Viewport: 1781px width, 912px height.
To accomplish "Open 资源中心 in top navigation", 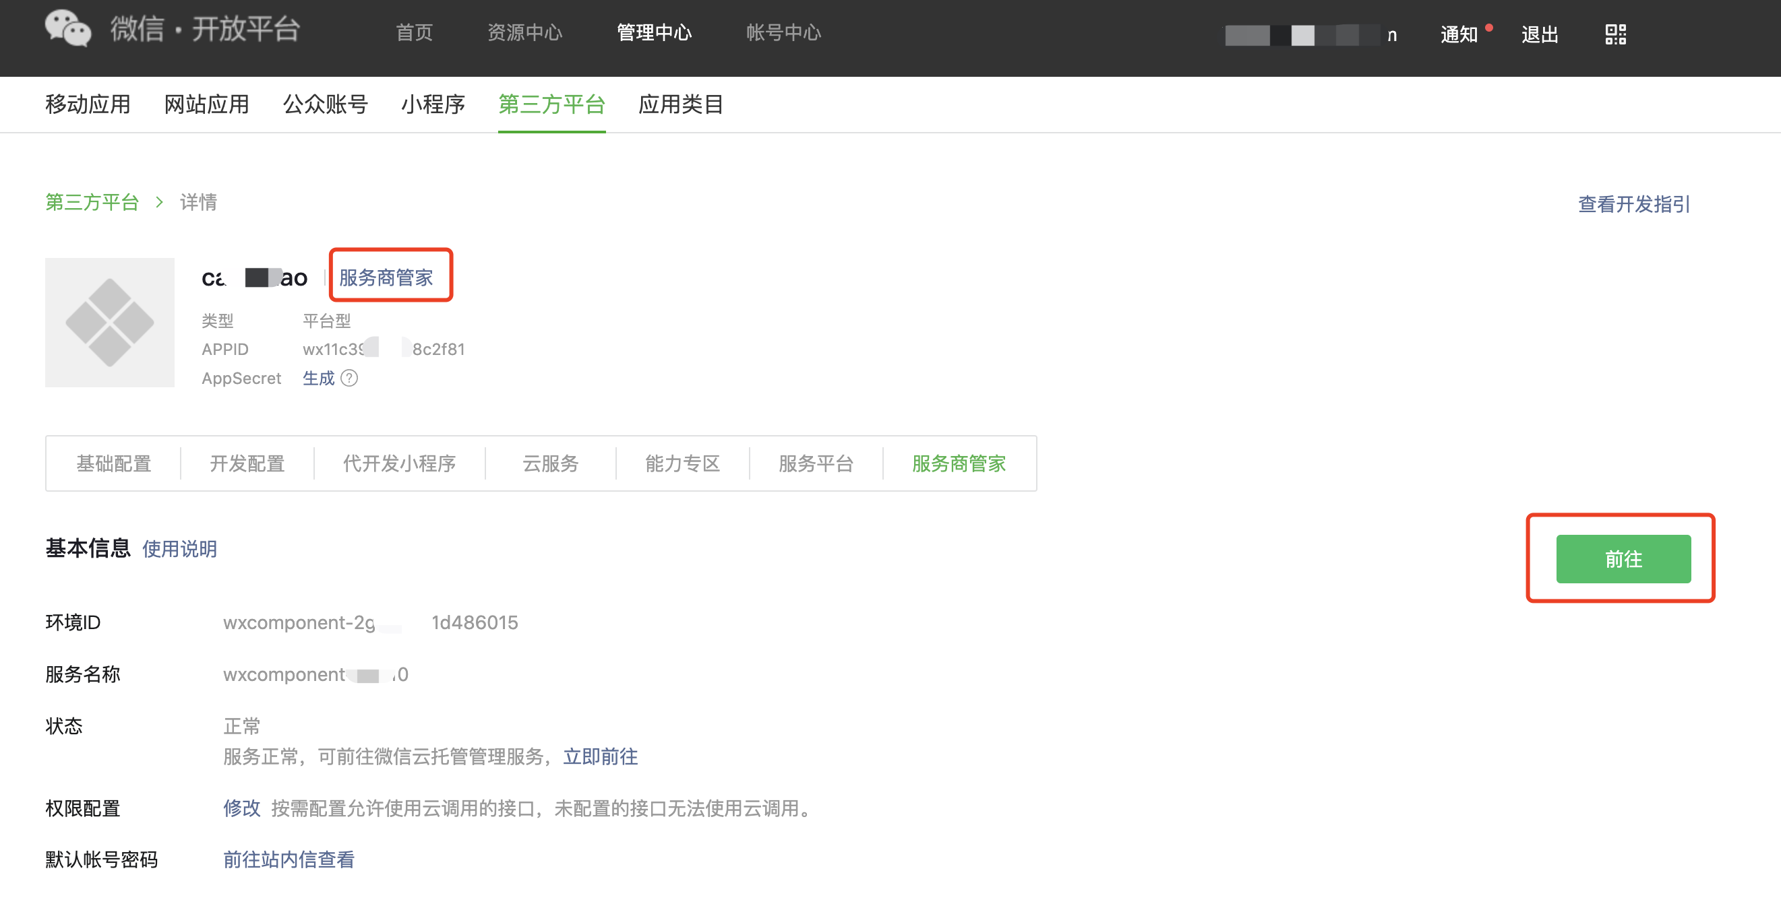I will 524,32.
